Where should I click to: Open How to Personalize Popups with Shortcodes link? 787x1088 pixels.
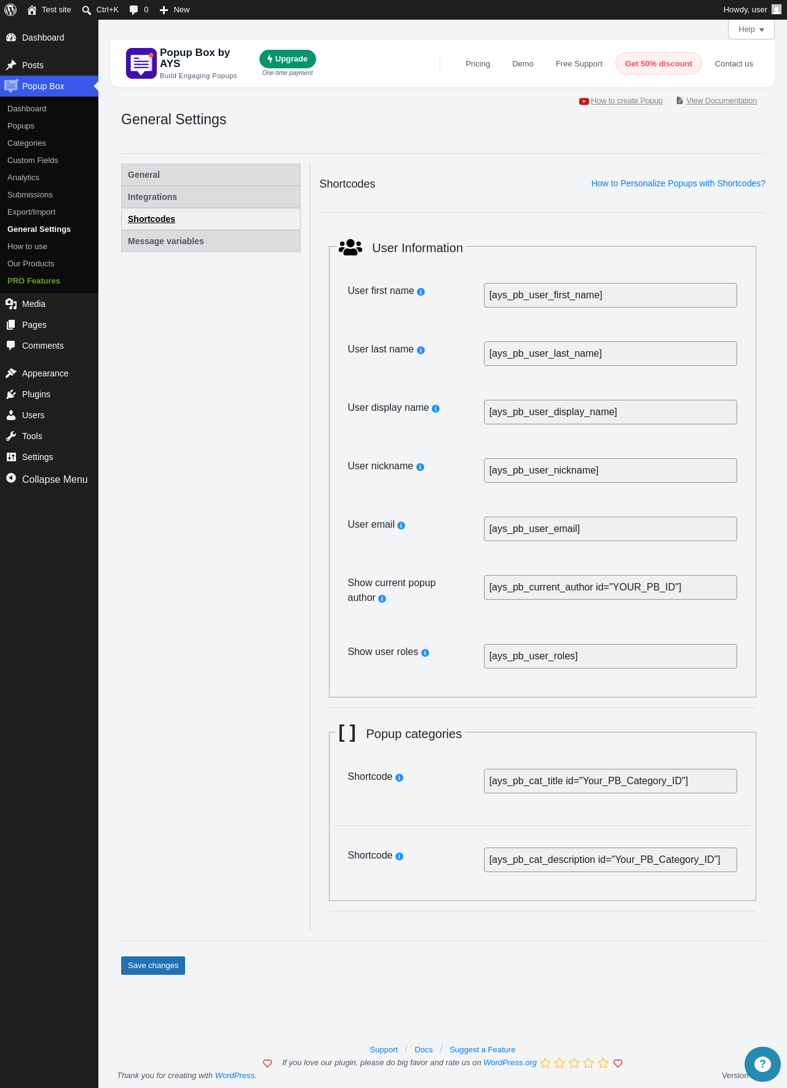click(x=678, y=183)
